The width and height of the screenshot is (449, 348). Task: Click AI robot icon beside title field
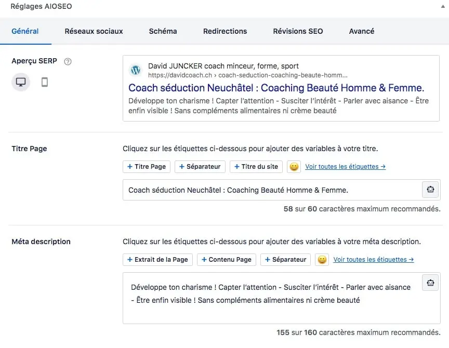(x=430, y=190)
